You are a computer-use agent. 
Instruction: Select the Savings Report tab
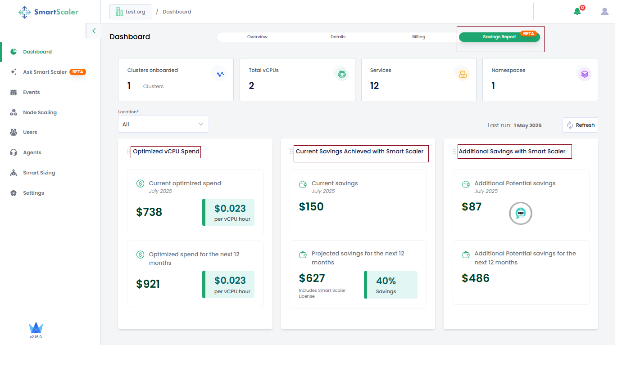[x=499, y=37]
